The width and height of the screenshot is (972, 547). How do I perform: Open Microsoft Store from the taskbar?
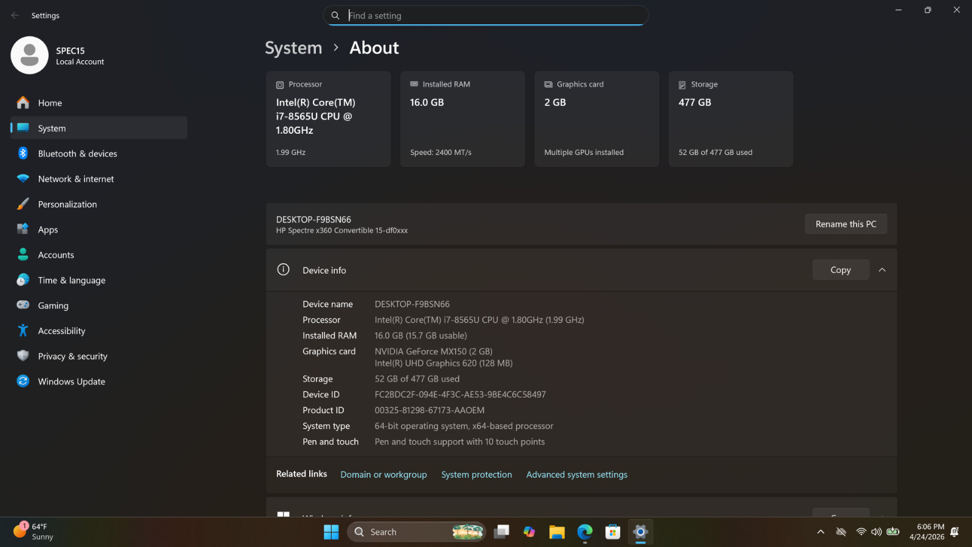(x=613, y=532)
